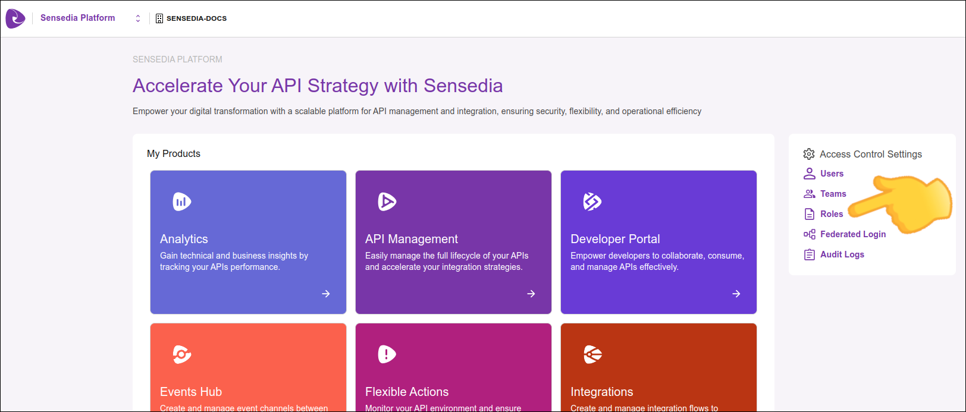Click the API Management play icon
Screen dimensions: 966x412
pyautogui.click(x=387, y=202)
